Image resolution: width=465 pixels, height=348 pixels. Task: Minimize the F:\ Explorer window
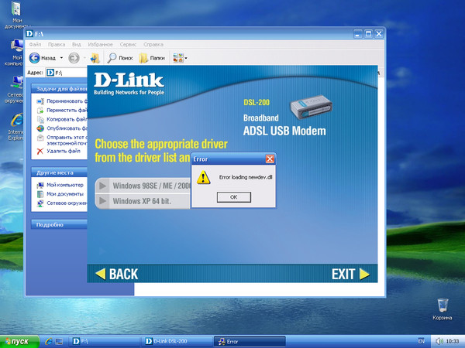tap(357, 34)
